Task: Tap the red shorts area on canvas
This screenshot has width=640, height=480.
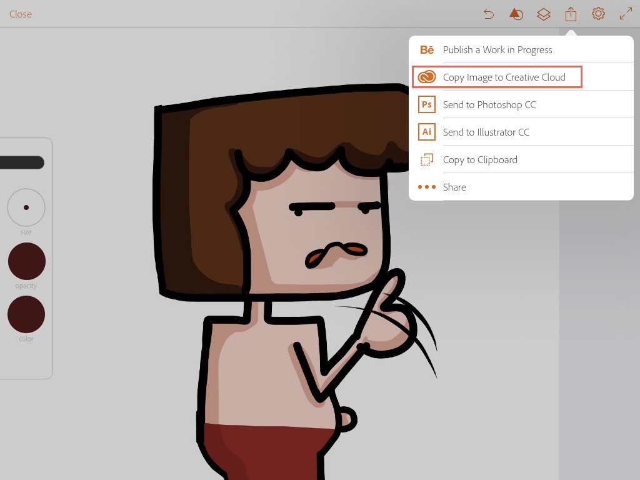Action: (269, 451)
